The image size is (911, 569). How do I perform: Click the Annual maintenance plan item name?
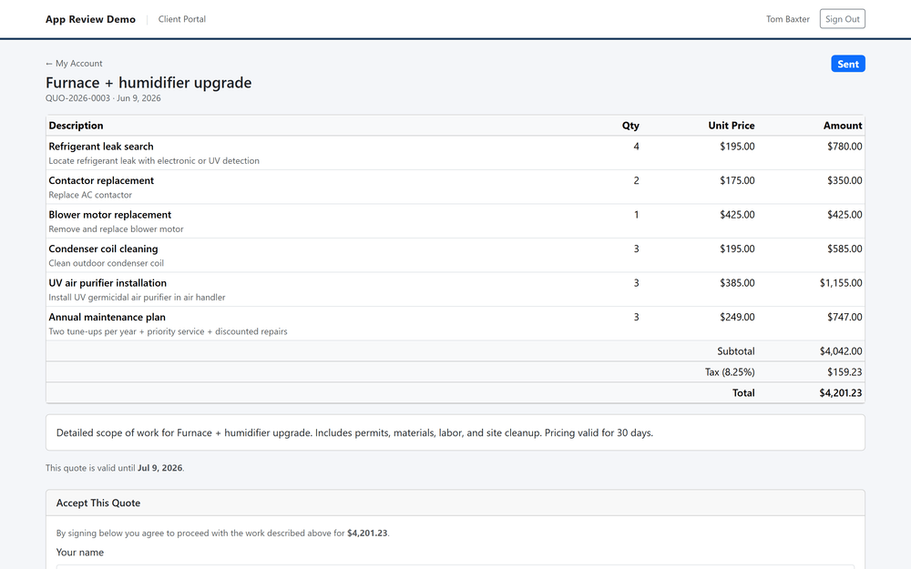click(x=107, y=317)
